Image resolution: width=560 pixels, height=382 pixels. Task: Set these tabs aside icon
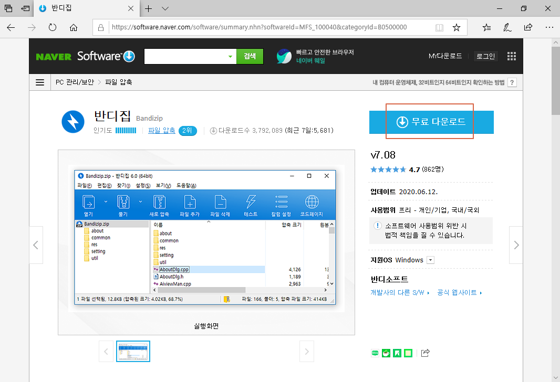(25, 8)
